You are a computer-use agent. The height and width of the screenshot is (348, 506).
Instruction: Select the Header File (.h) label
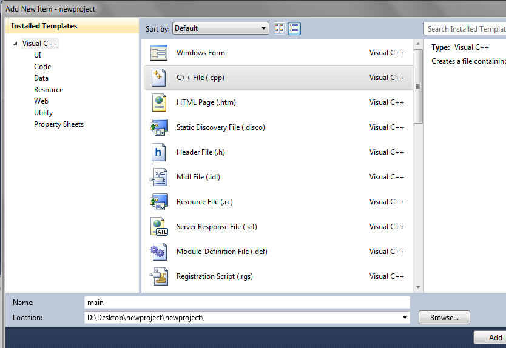[200, 152]
